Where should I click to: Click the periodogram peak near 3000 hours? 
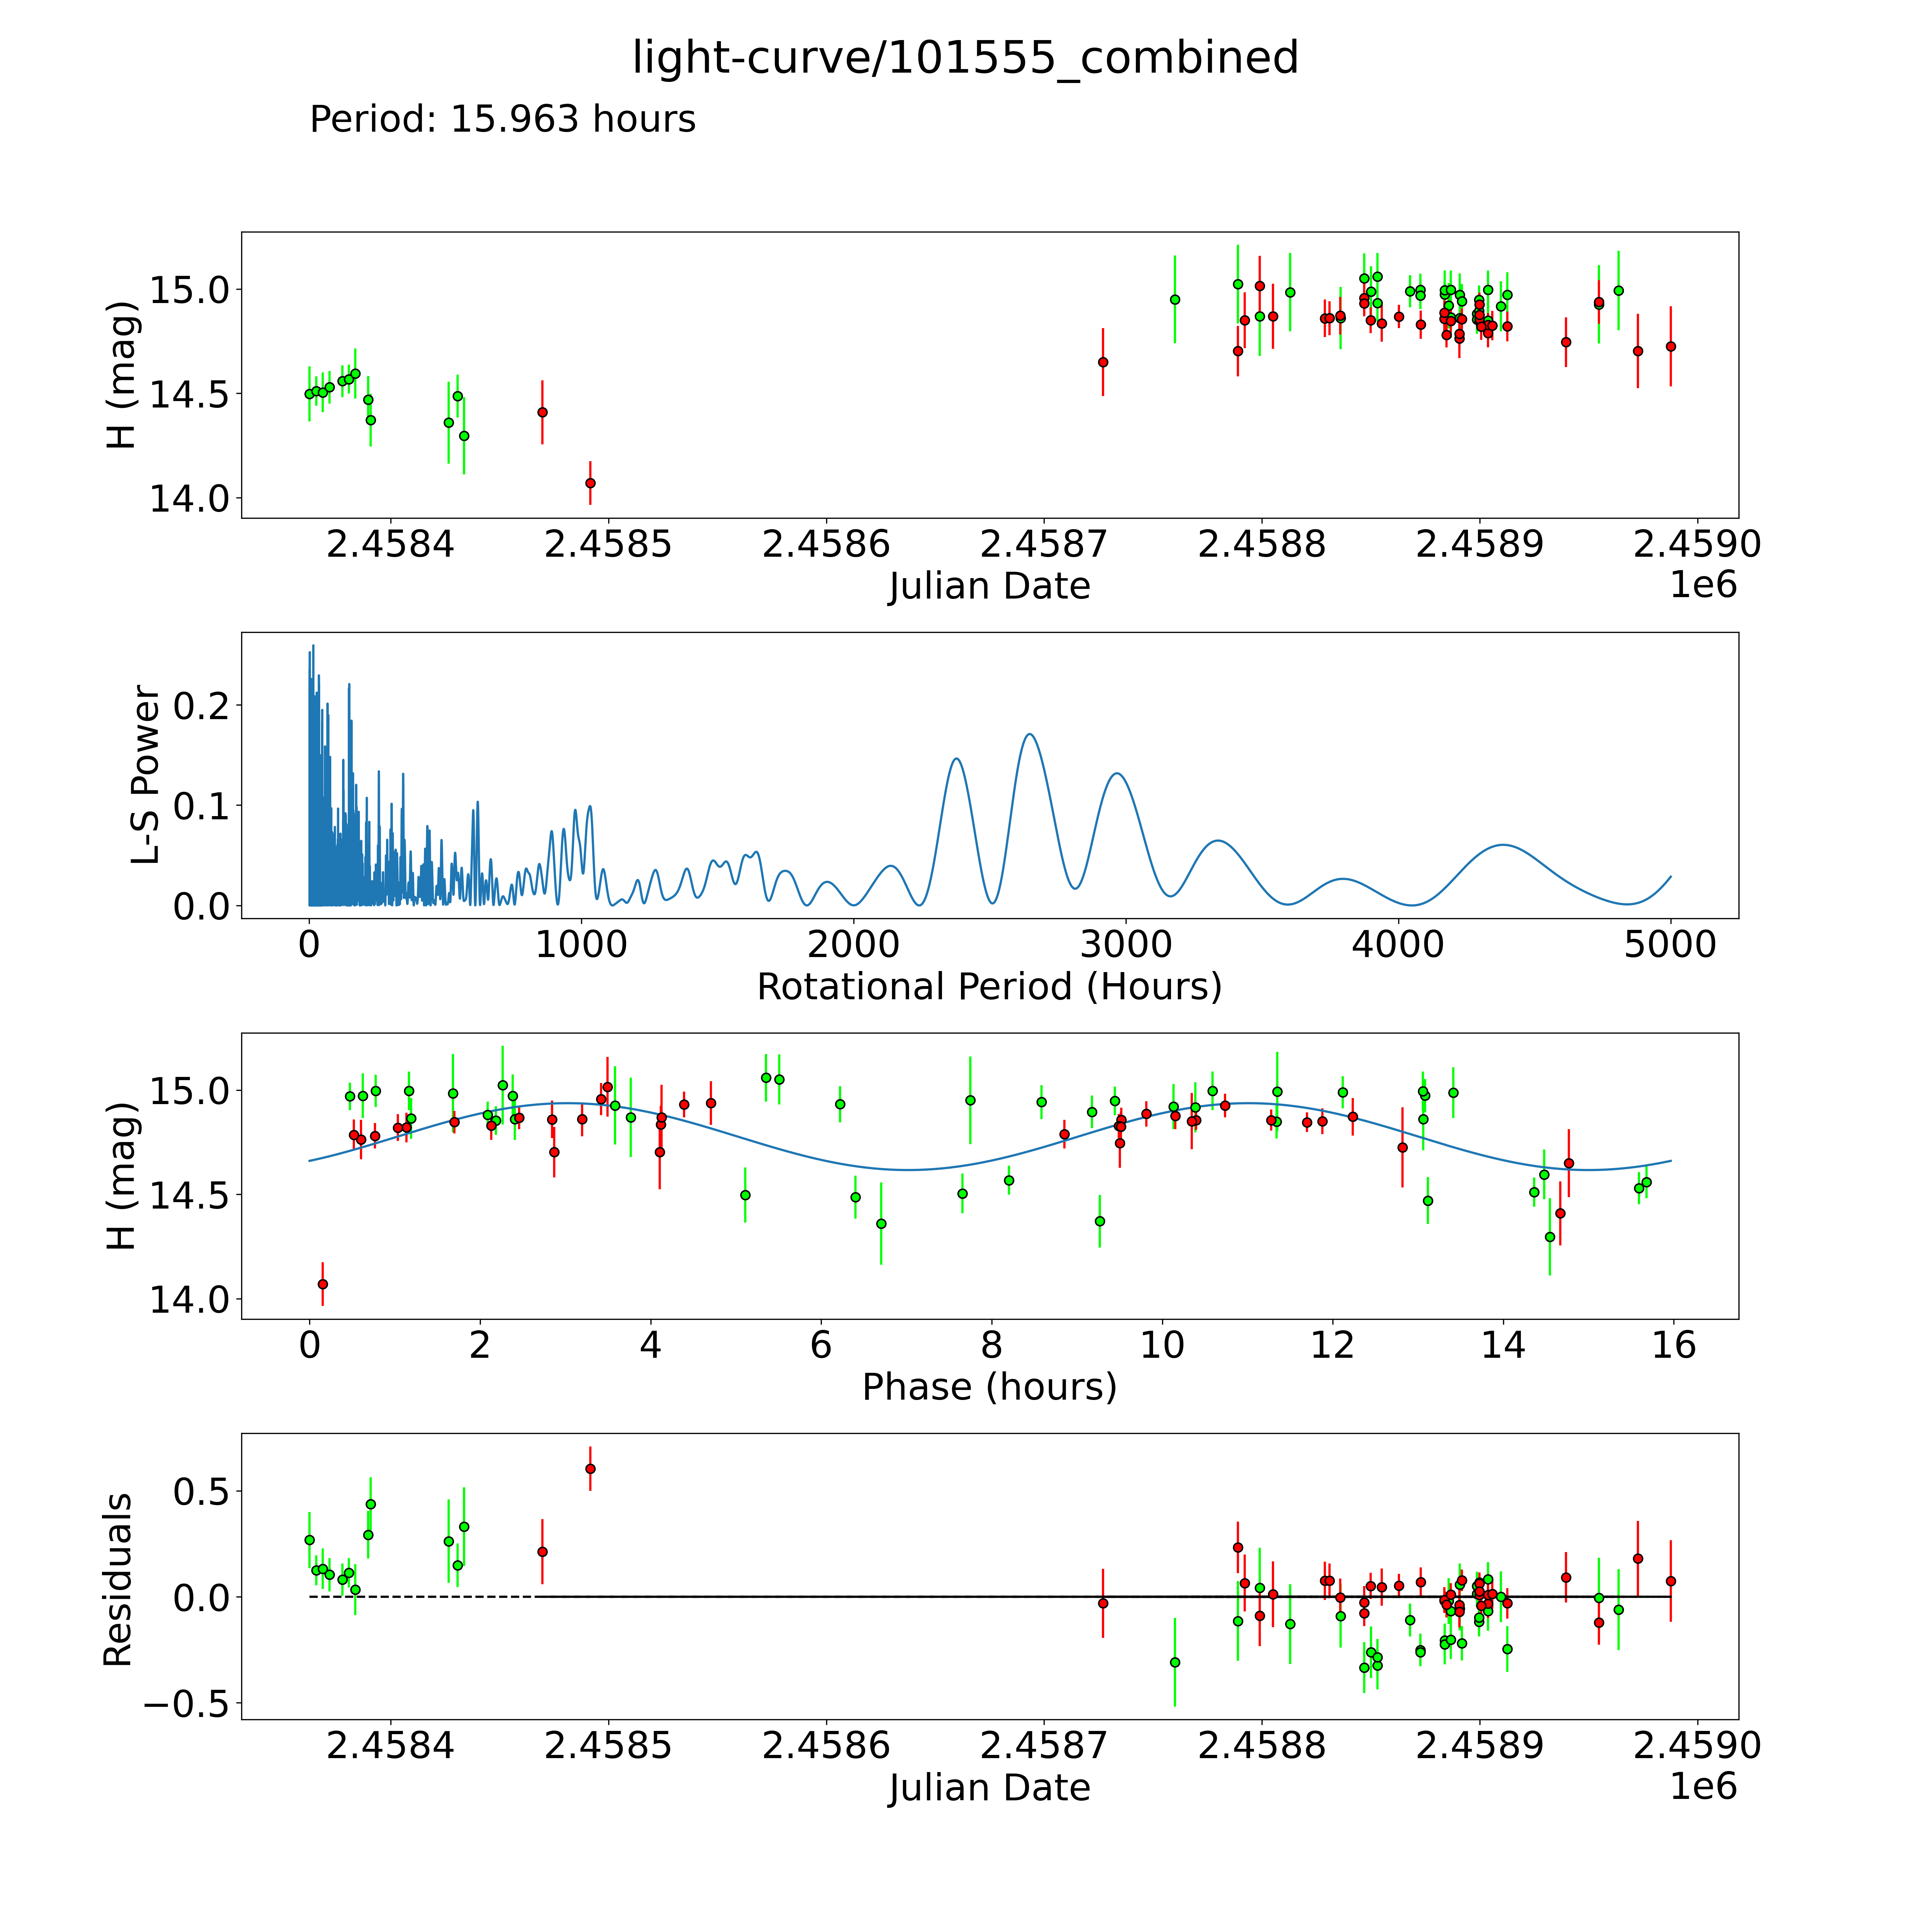pos(1117,774)
